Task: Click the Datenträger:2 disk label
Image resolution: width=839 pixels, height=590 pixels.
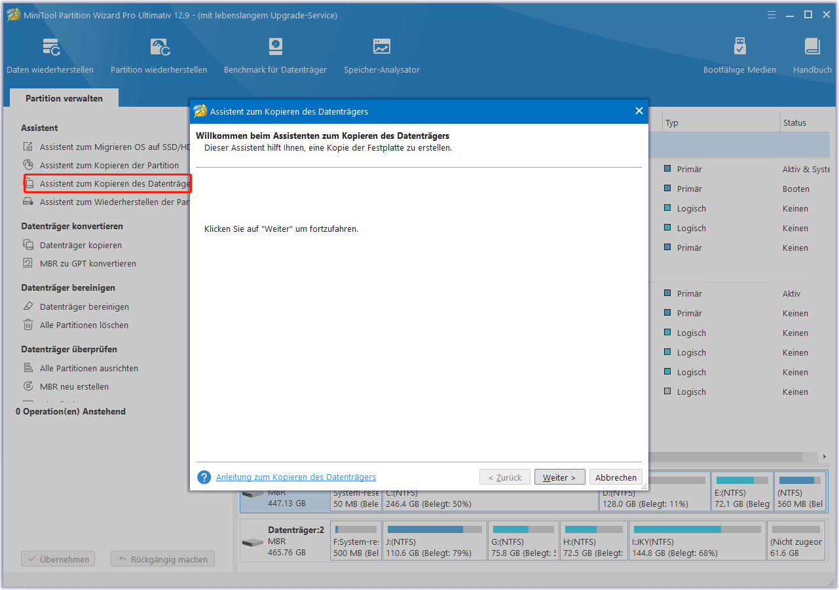Action: pyautogui.click(x=295, y=530)
